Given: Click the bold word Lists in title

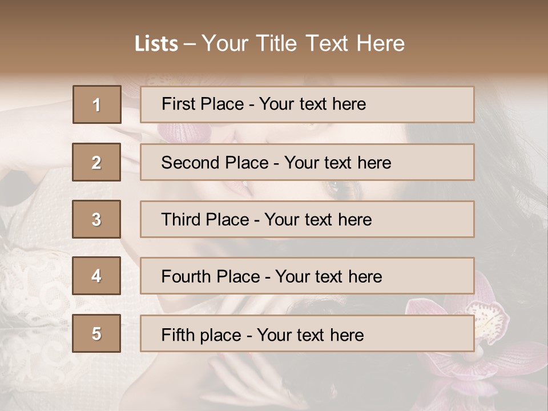Looking at the screenshot, I should [156, 44].
